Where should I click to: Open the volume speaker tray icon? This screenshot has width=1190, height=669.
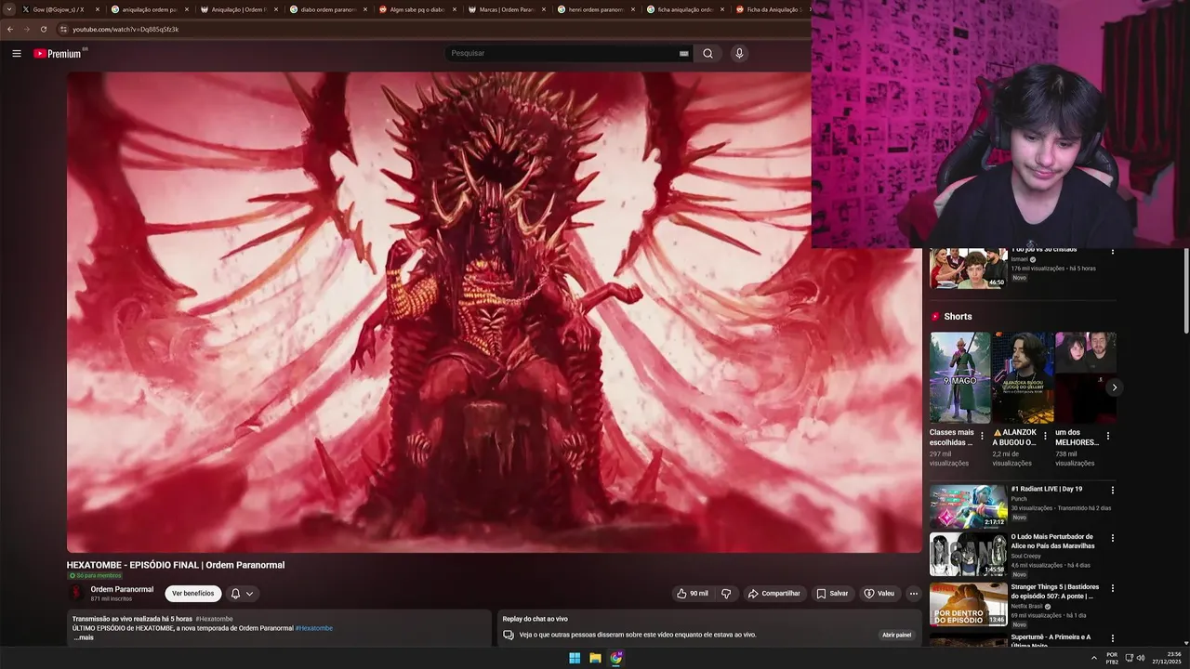(1141, 658)
